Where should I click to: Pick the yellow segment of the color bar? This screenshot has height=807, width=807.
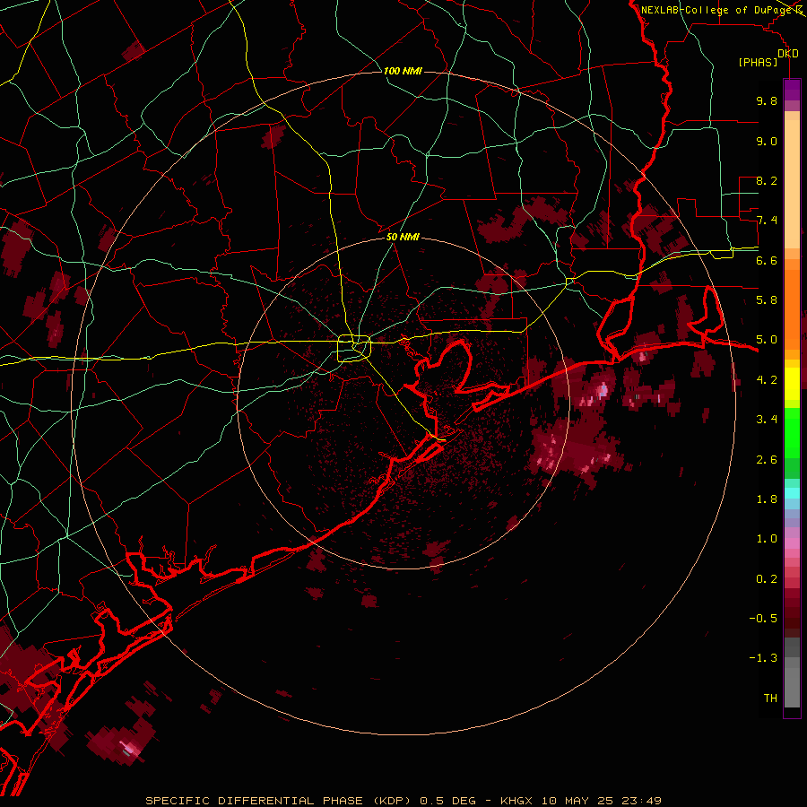click(x=792, y=384)
